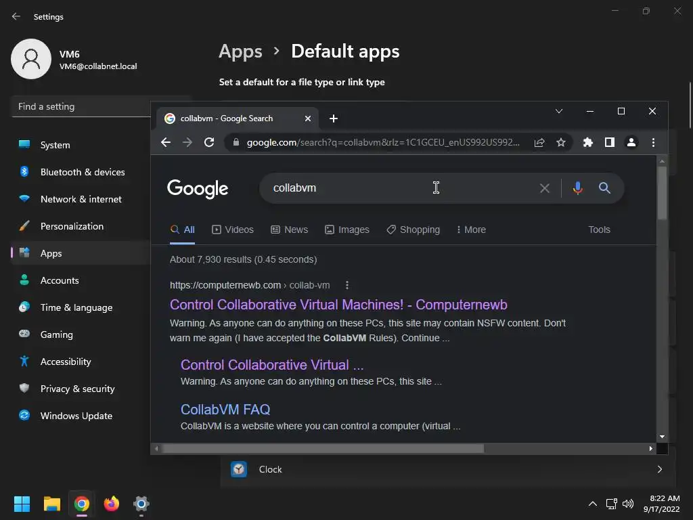
Task: Click the scroll-down arrow in Chrome
Action: (662, 437)
